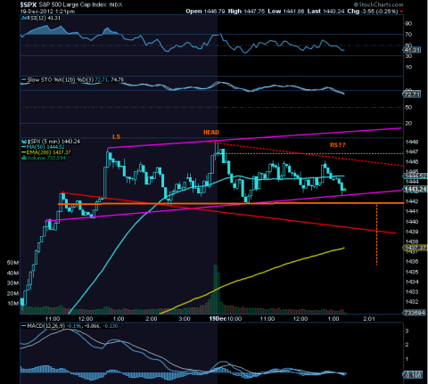Click the StockCharts.com watermark link

pyautogui.click(x=378, y=4)
